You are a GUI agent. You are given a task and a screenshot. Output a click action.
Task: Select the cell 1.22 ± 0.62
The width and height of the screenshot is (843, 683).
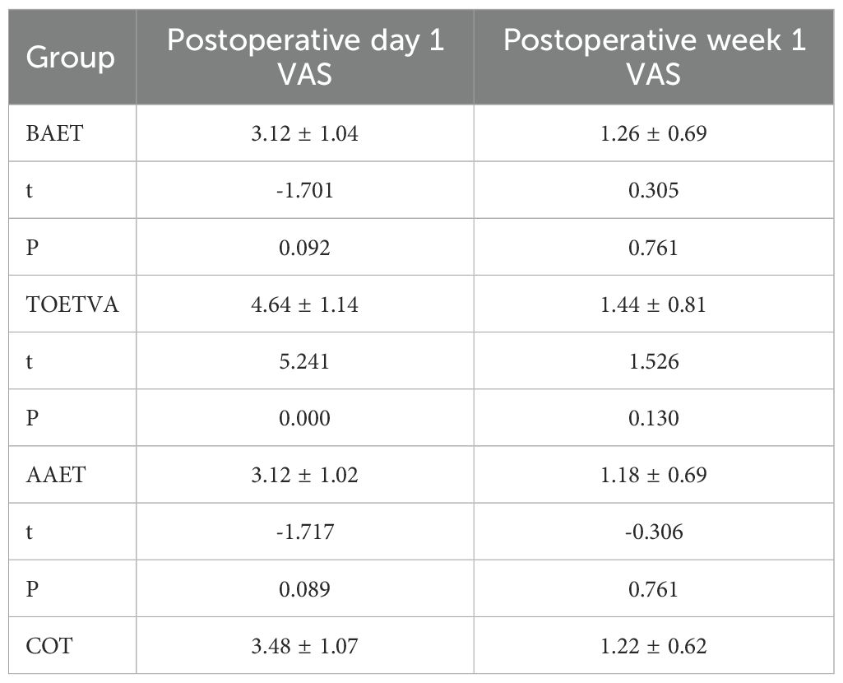tap(655, 646)
